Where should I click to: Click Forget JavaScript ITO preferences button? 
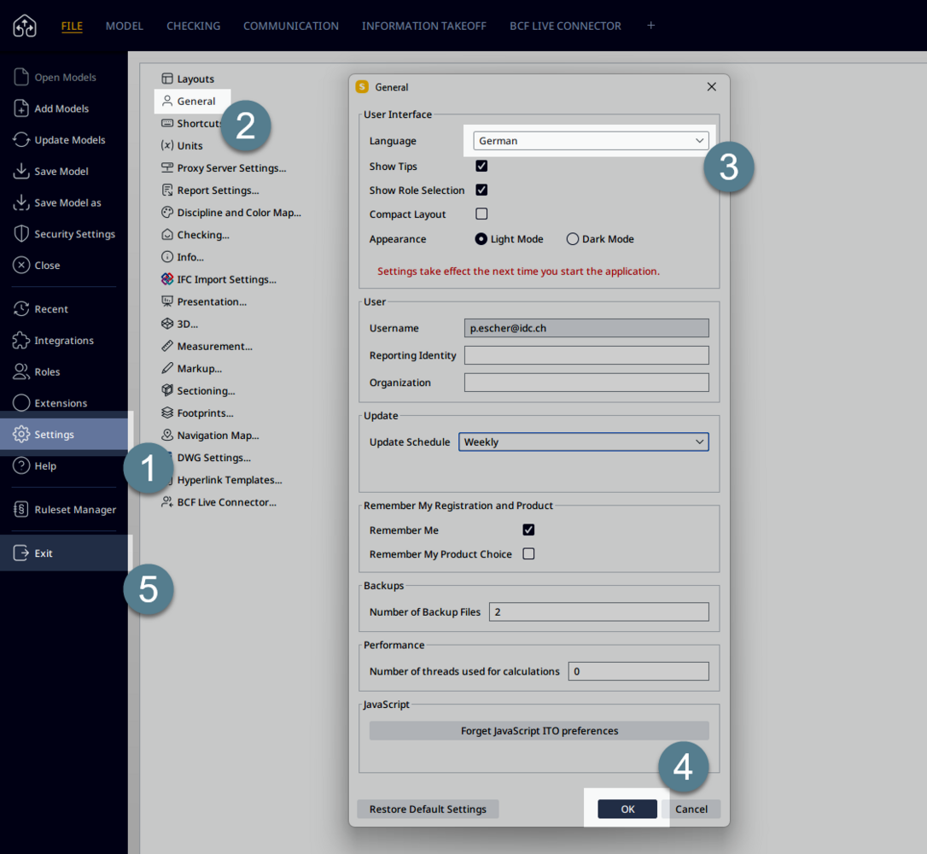(539, 731)
